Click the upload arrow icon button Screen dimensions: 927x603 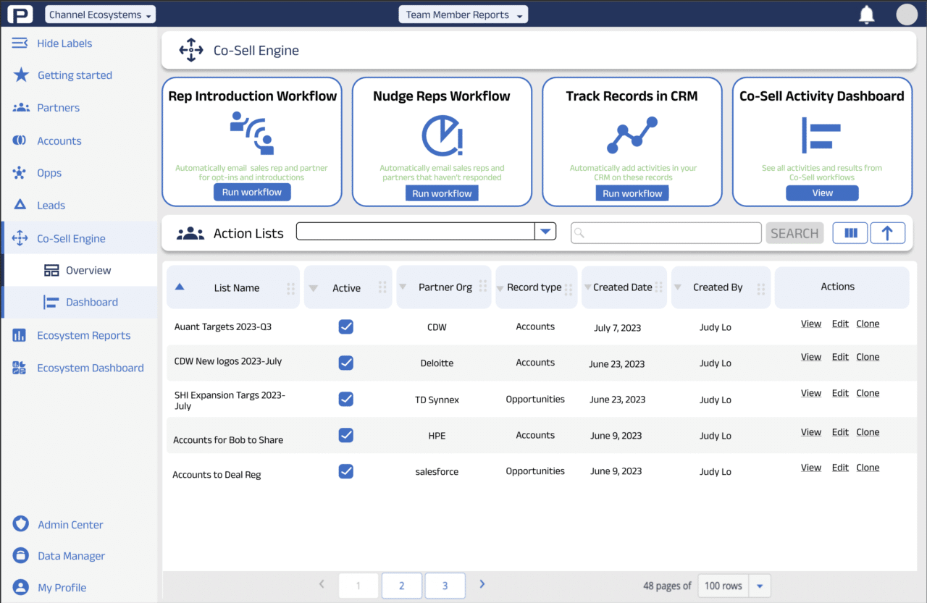[887, 233]
